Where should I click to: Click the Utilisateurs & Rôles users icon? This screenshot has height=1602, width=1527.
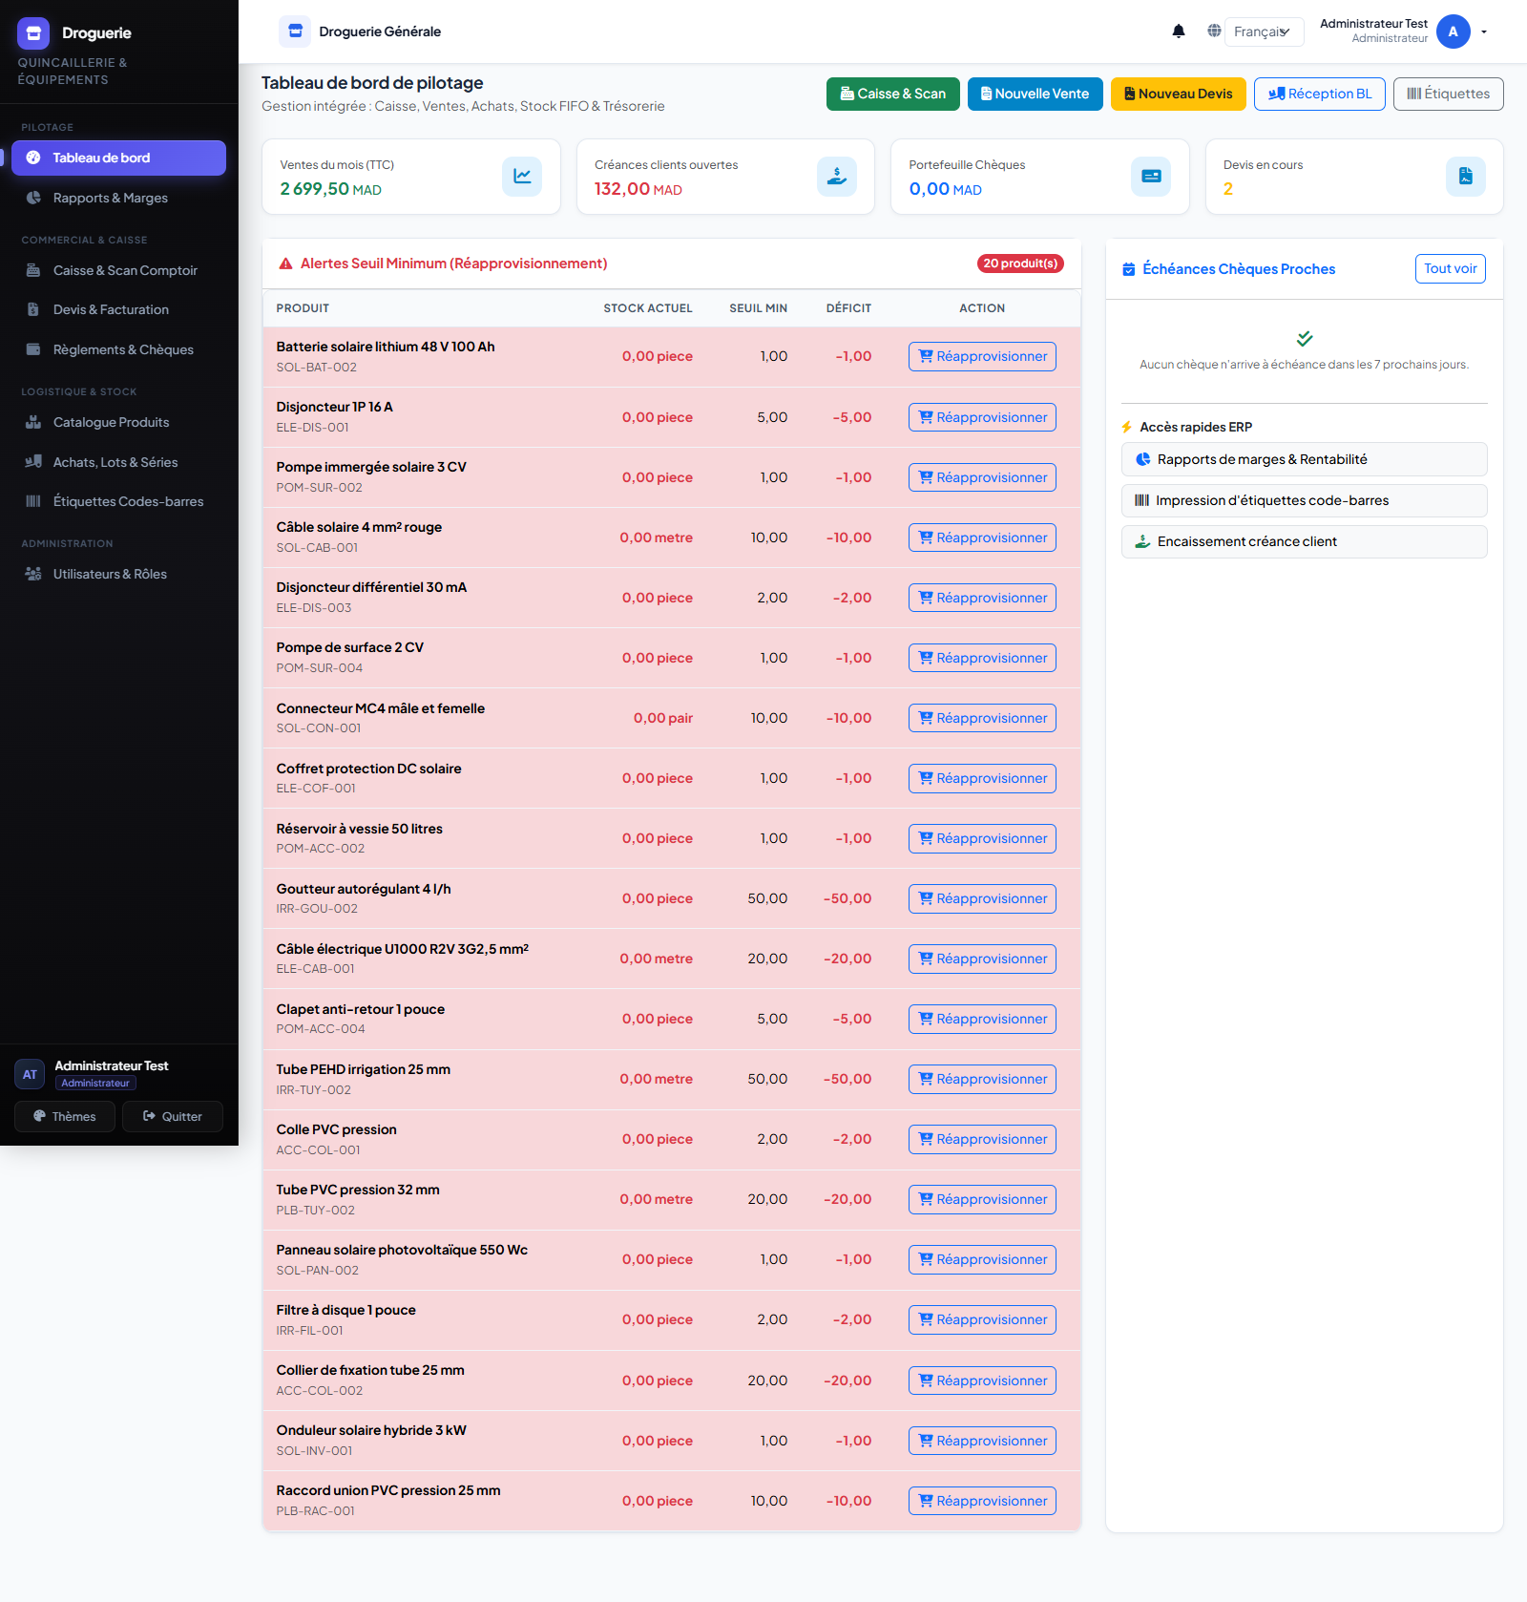(33, 574)
